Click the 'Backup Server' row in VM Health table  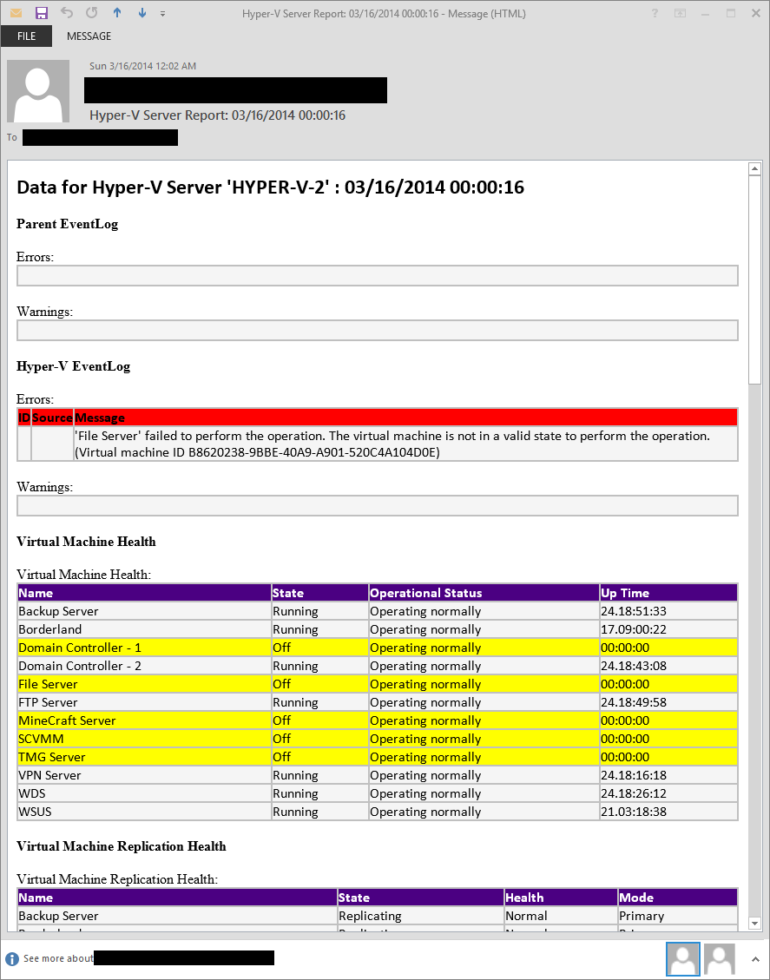[x=378, y=611]
